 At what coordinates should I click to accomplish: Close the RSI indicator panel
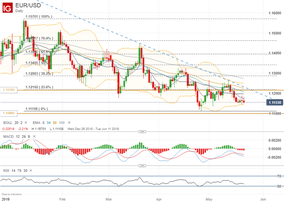click(x=31, y=171)
